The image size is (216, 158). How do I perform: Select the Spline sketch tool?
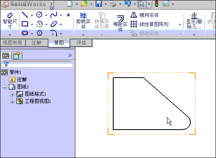coord(54,15)
